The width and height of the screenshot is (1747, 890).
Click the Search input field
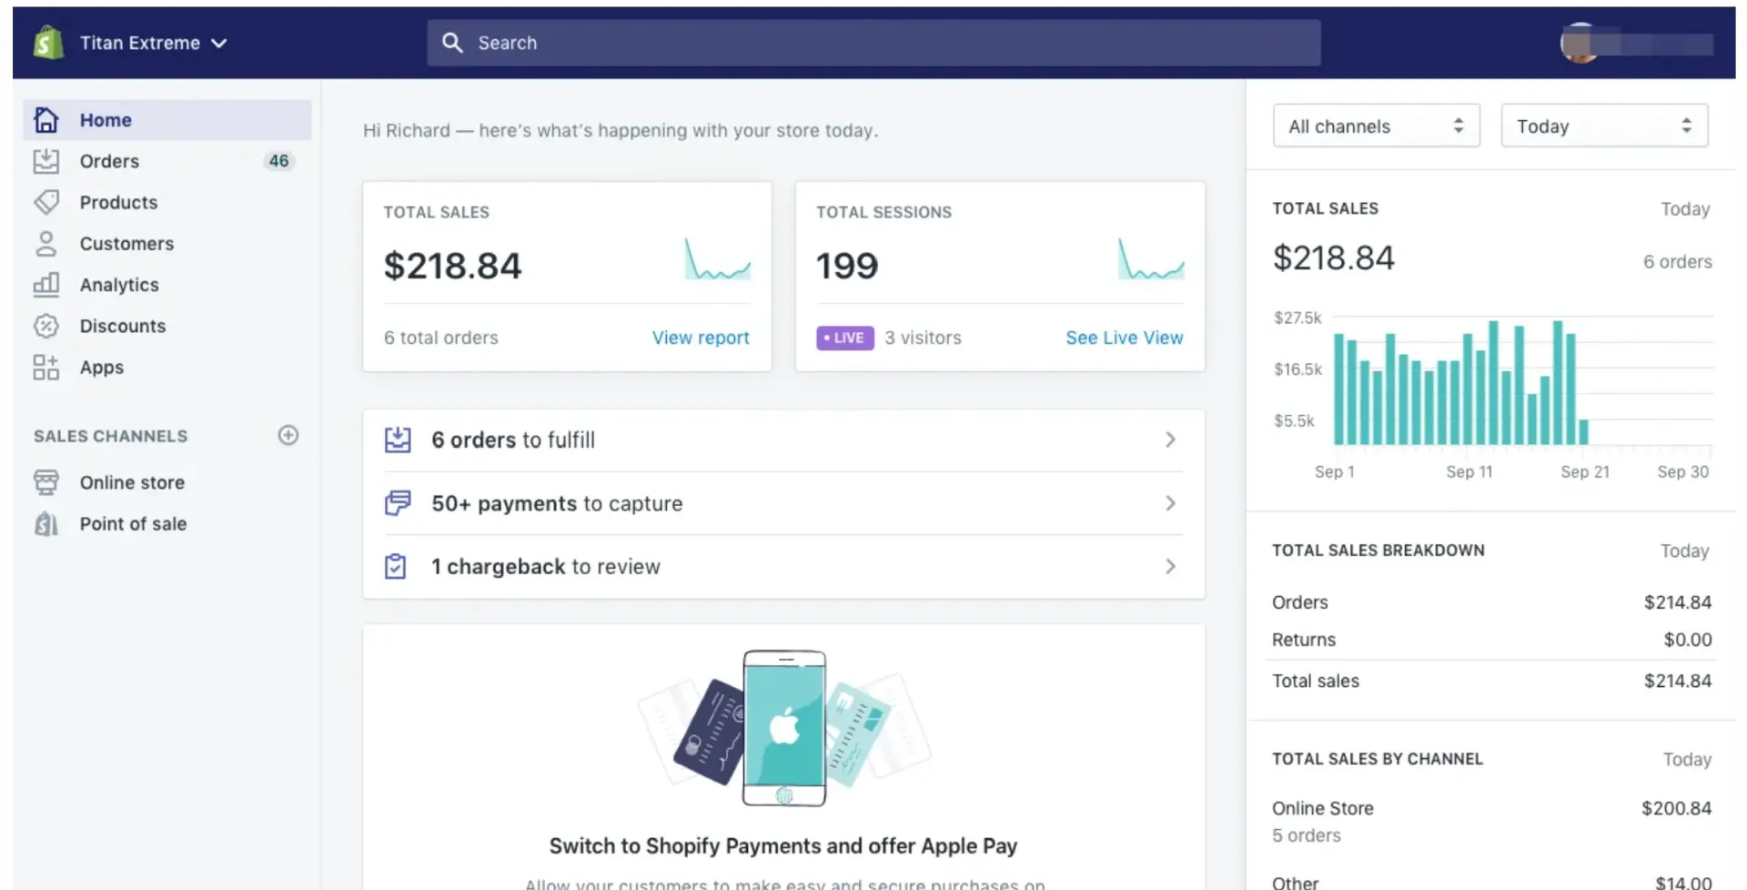click(873, 43)
